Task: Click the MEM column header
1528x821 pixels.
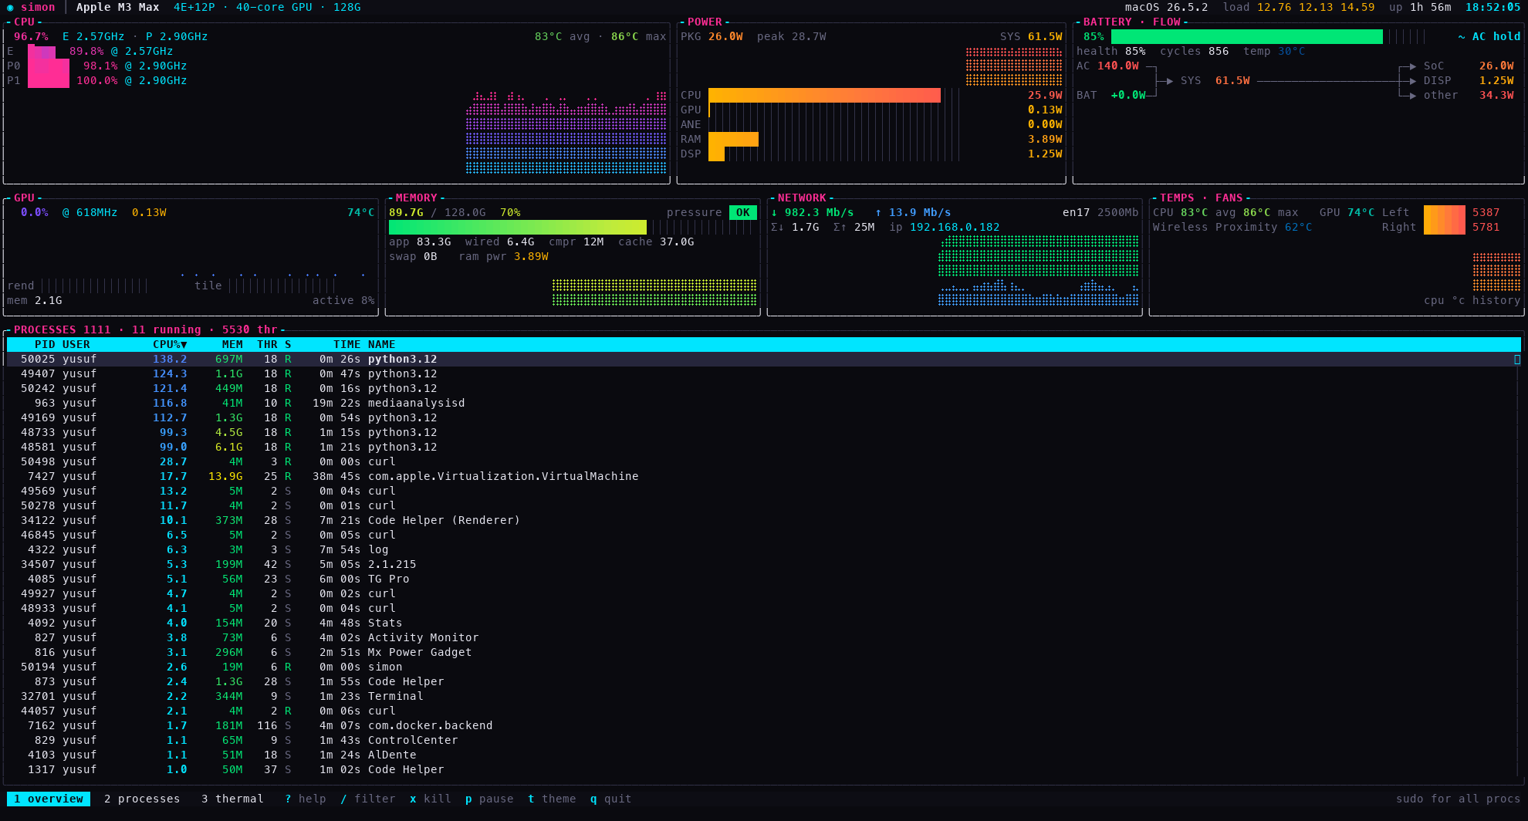Action: (x=232, y=344)
